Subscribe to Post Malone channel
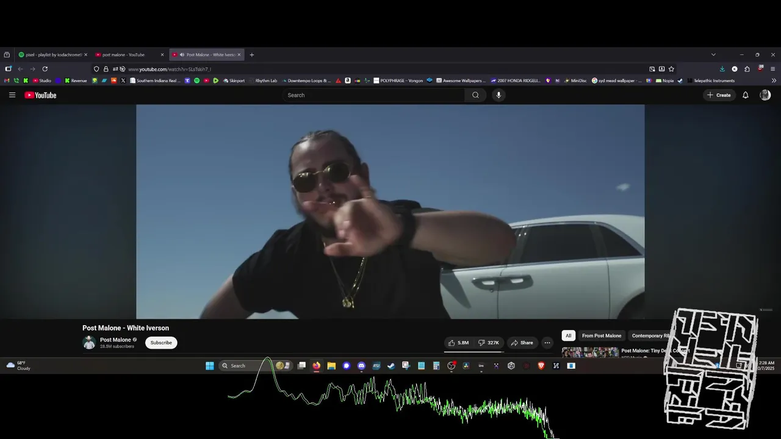The width and height of the screenshot is (781, 439). coord(161,343)
